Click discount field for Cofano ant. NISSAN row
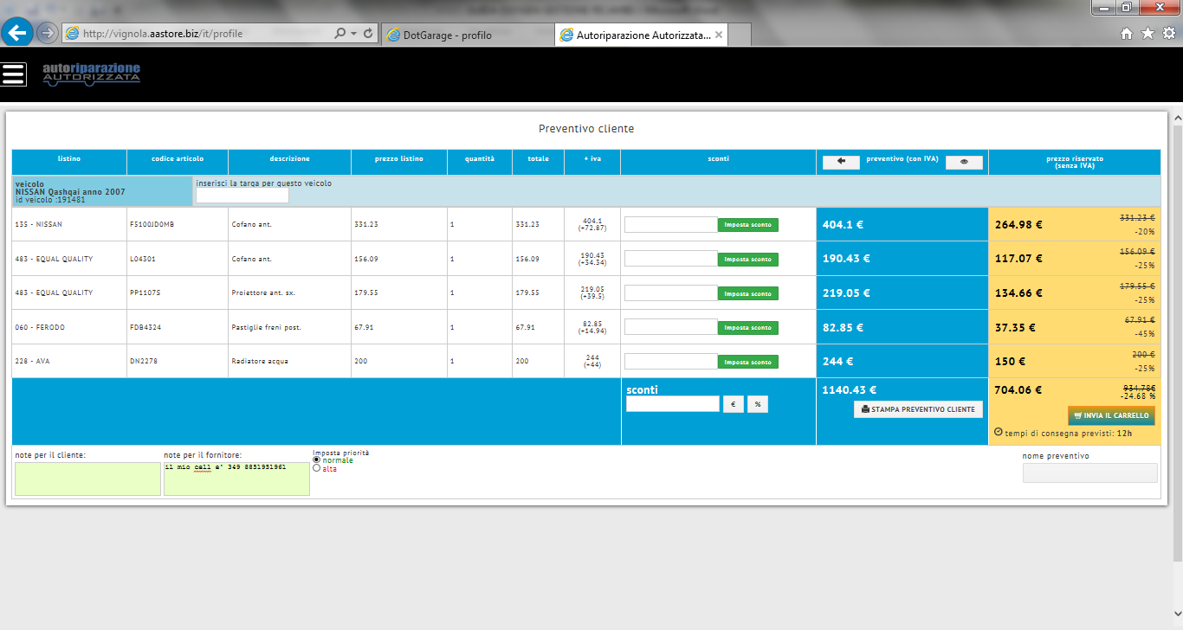Screen dimensions: 1183x630 pyautogui.click(x=671, y=224)
